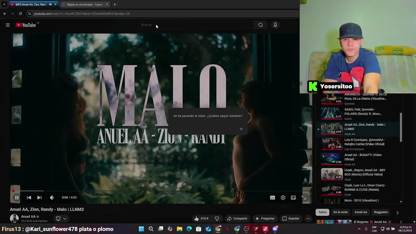Play AMANECIO by Quevedo from playlist
Screen dimensions: 416x234
point(357,98)
